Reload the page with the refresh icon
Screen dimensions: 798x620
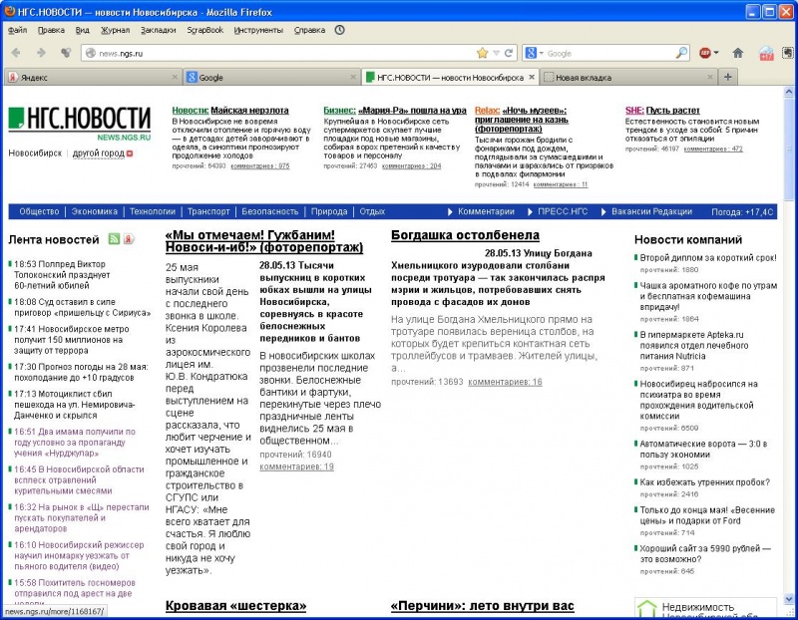[508, 53]
